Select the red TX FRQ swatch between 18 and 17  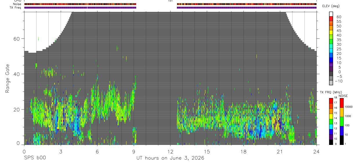[x=331, y=101]
